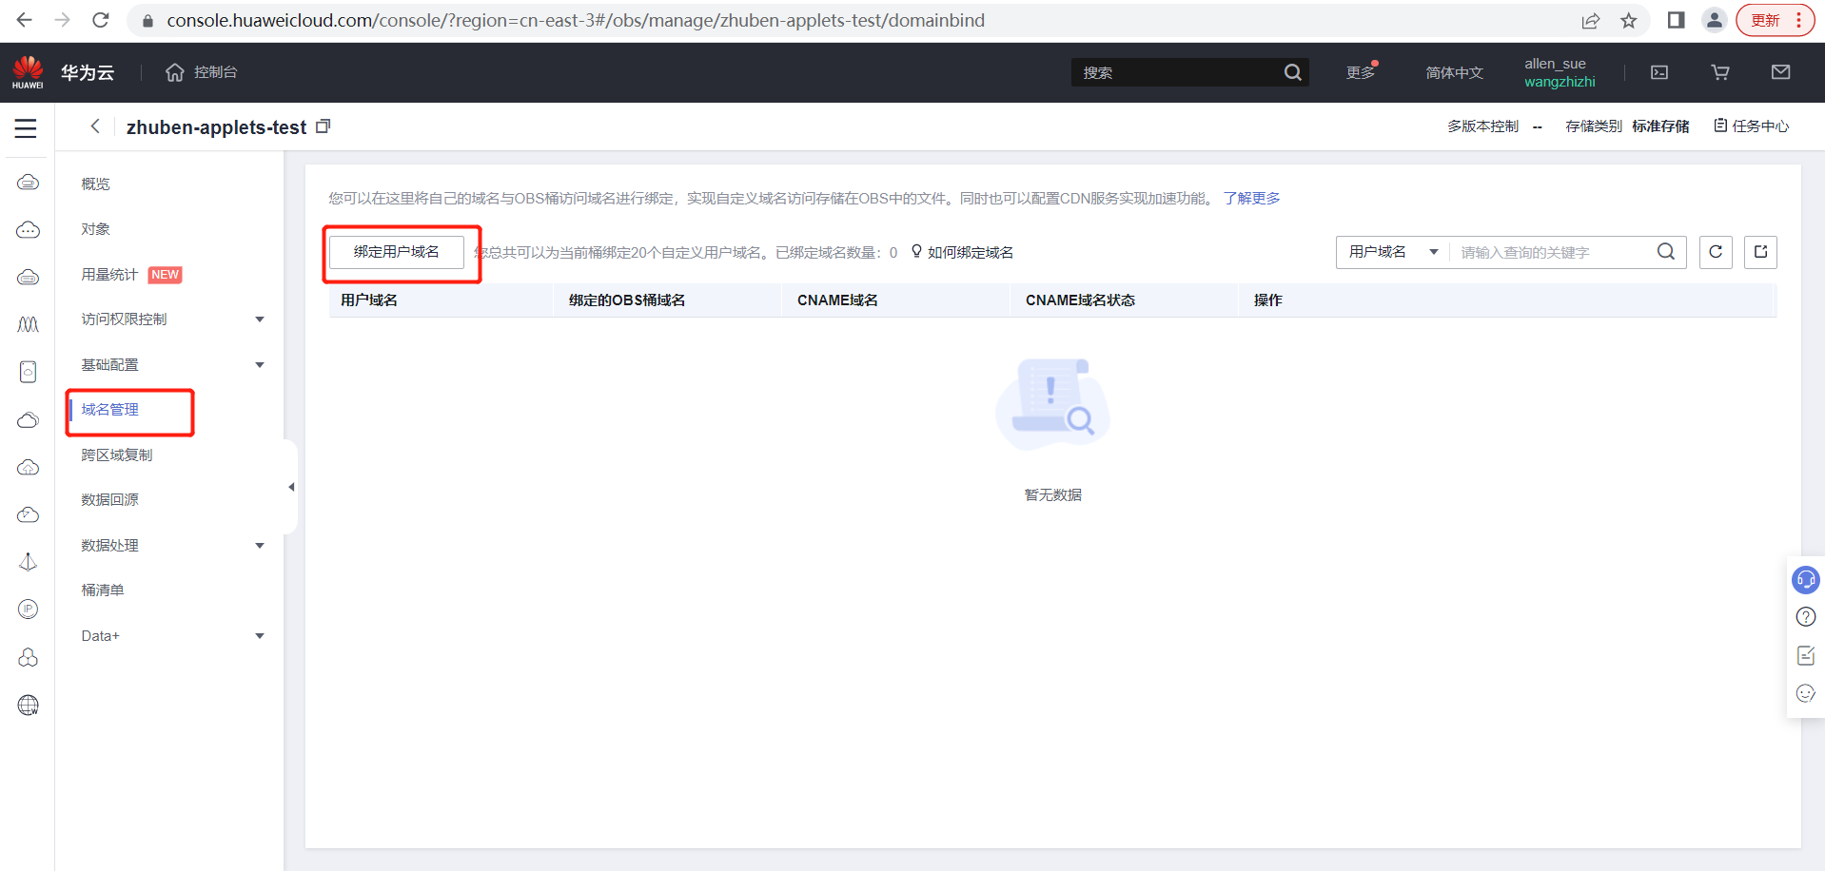The image size is (1825, 871).
Task: Export the domain list
Action: 1760,252
